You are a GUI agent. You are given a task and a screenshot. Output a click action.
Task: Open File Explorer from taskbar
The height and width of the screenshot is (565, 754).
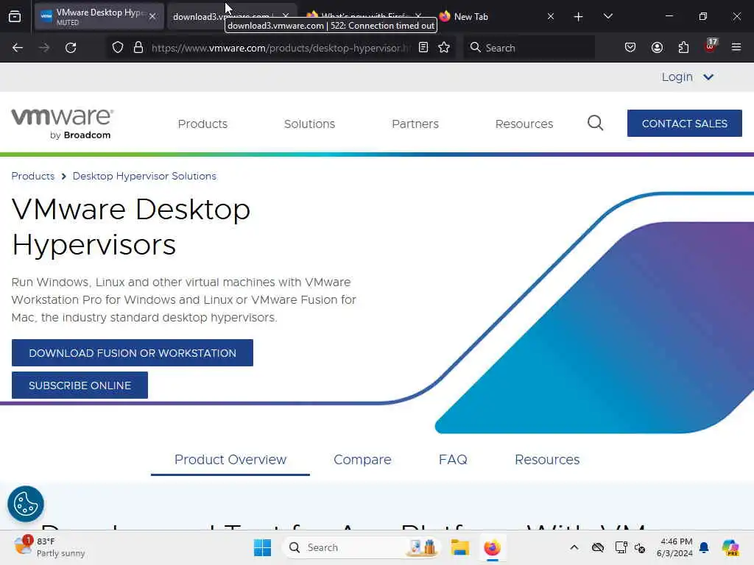tap(460, 547)
